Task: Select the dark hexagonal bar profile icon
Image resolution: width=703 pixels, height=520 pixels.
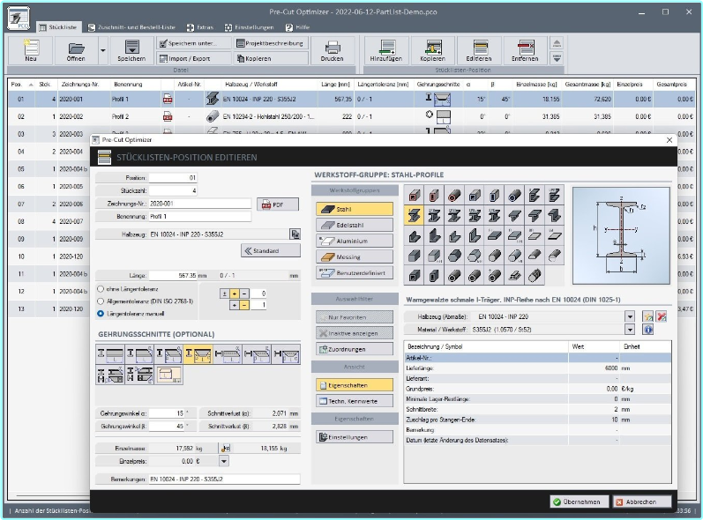Action: click(x=453, y=256)
